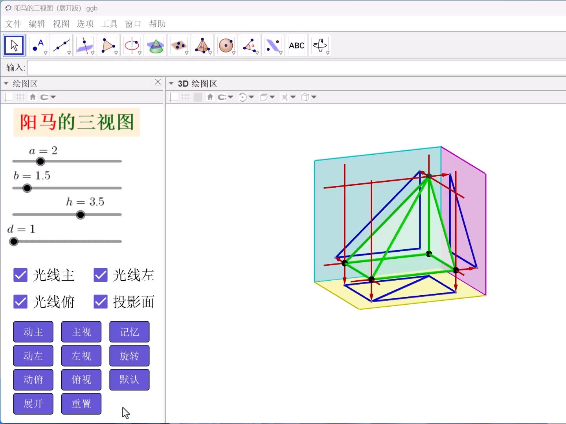Click the view direction icon in 3D style bar
The image size is (566, 424).
point(264,97)
